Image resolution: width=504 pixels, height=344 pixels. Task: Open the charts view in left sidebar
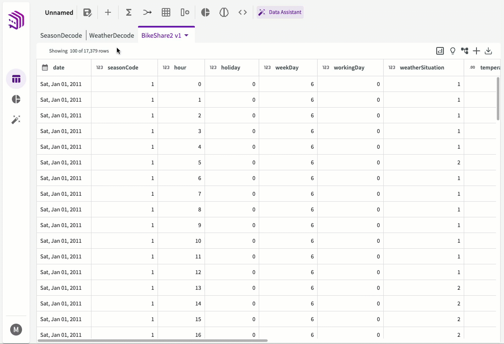coord(16,99)
